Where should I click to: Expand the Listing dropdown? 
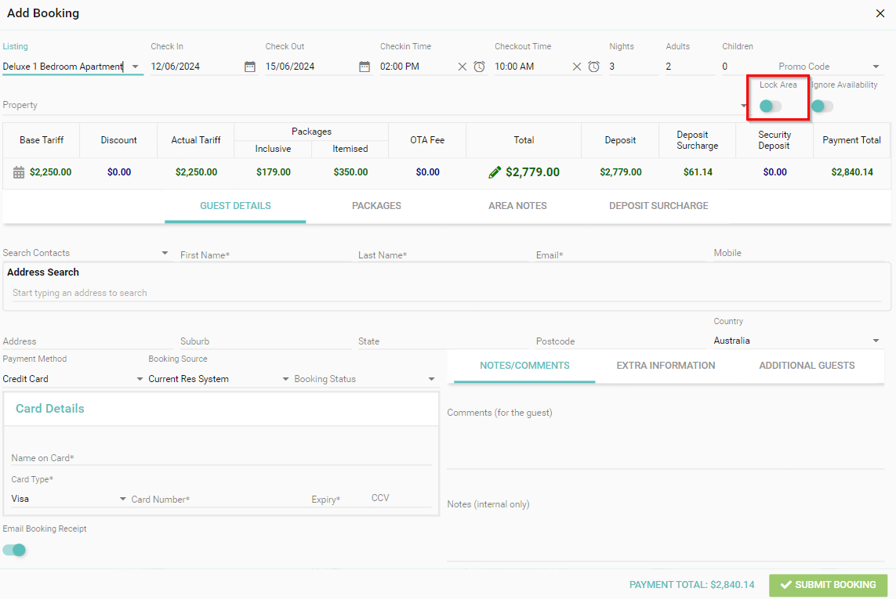point(135,67)
